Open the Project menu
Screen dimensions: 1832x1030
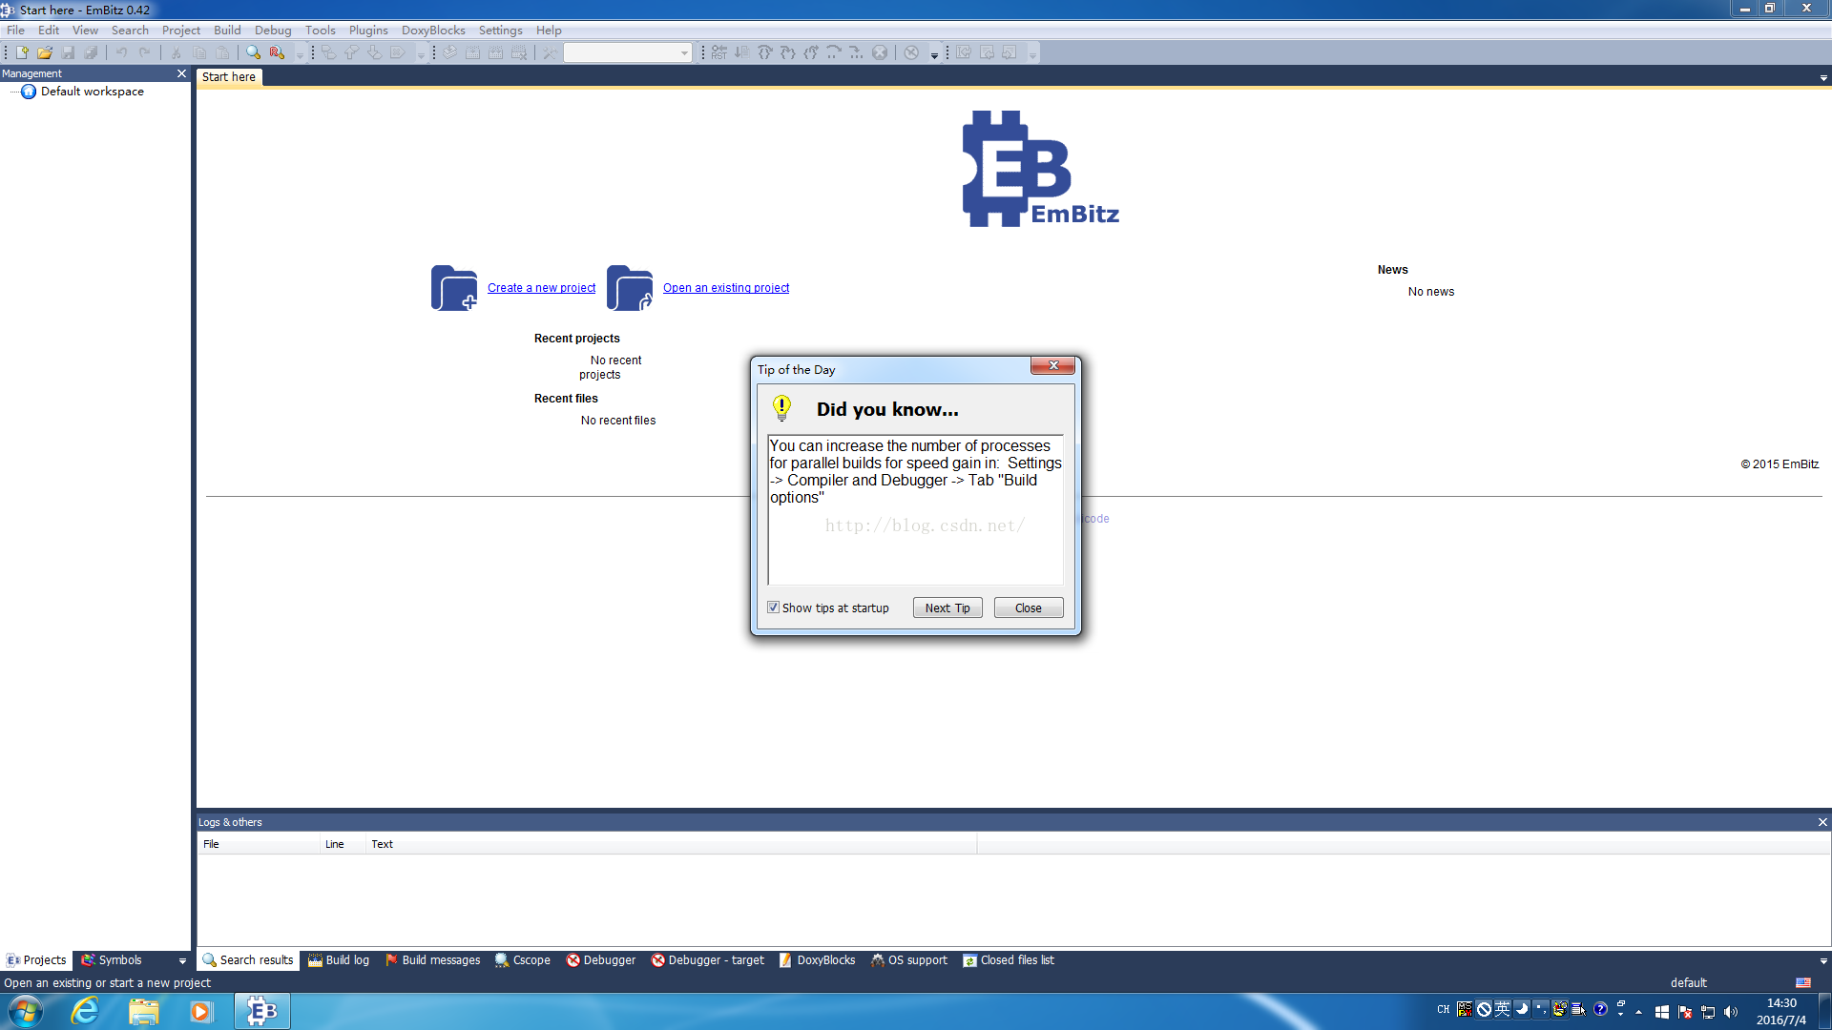[181, 31]
